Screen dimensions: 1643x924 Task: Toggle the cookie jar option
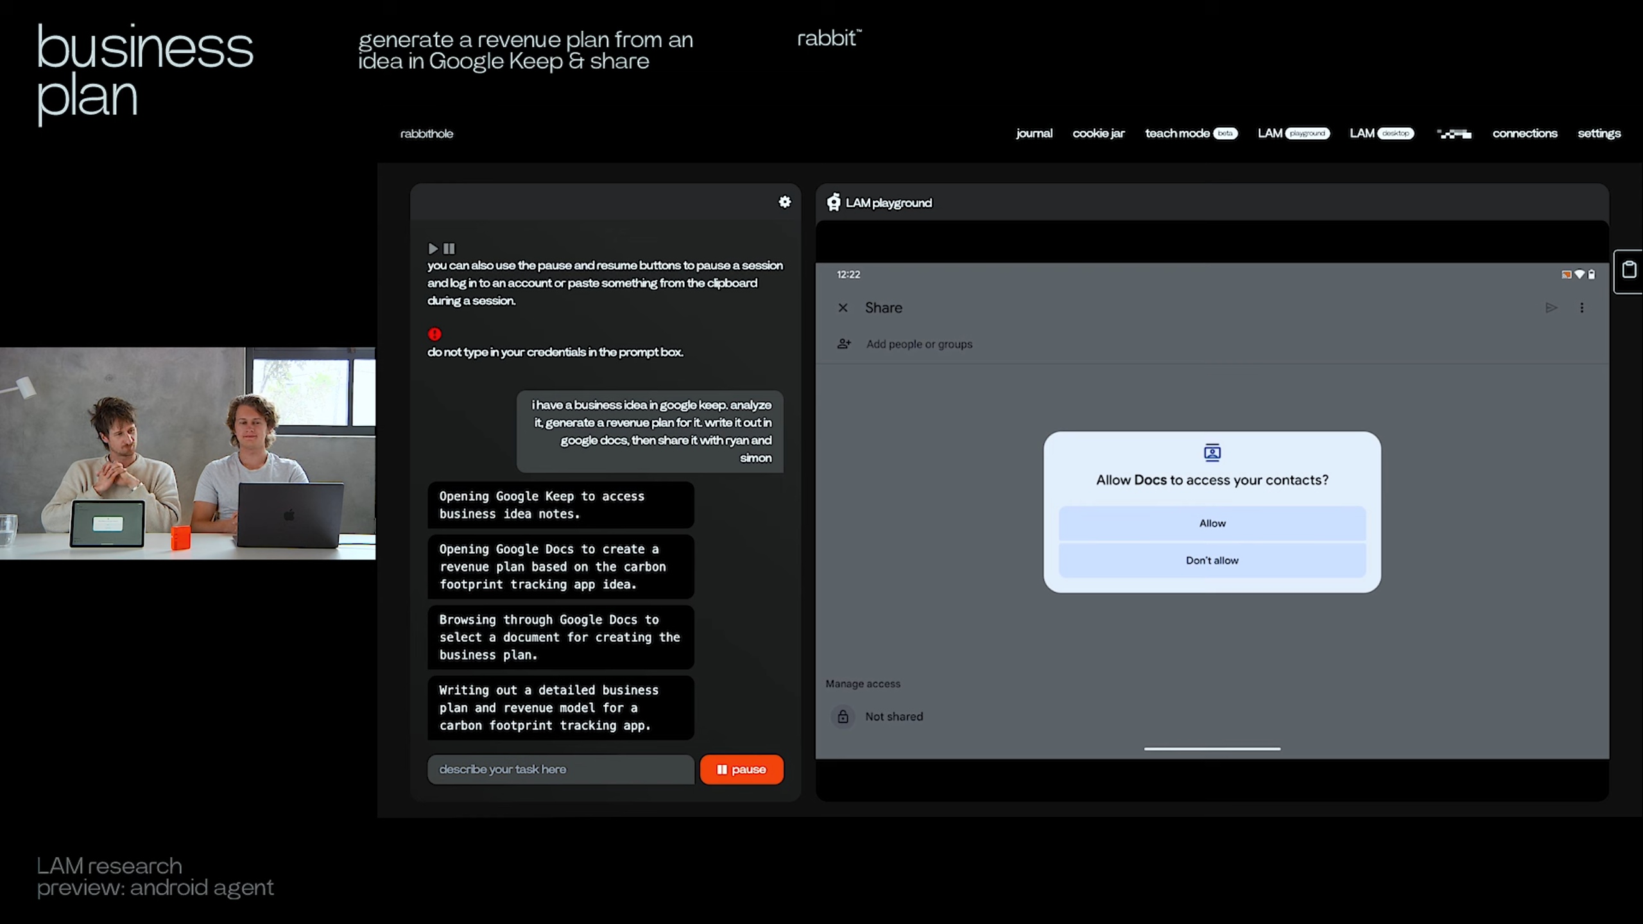coord(1099,133)
